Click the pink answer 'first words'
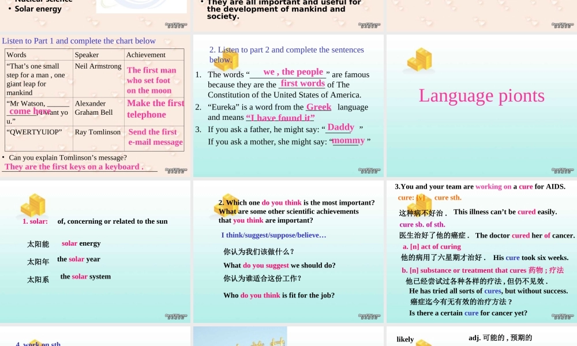The height and width of the screenshot is (346, 577). (302, 84)
